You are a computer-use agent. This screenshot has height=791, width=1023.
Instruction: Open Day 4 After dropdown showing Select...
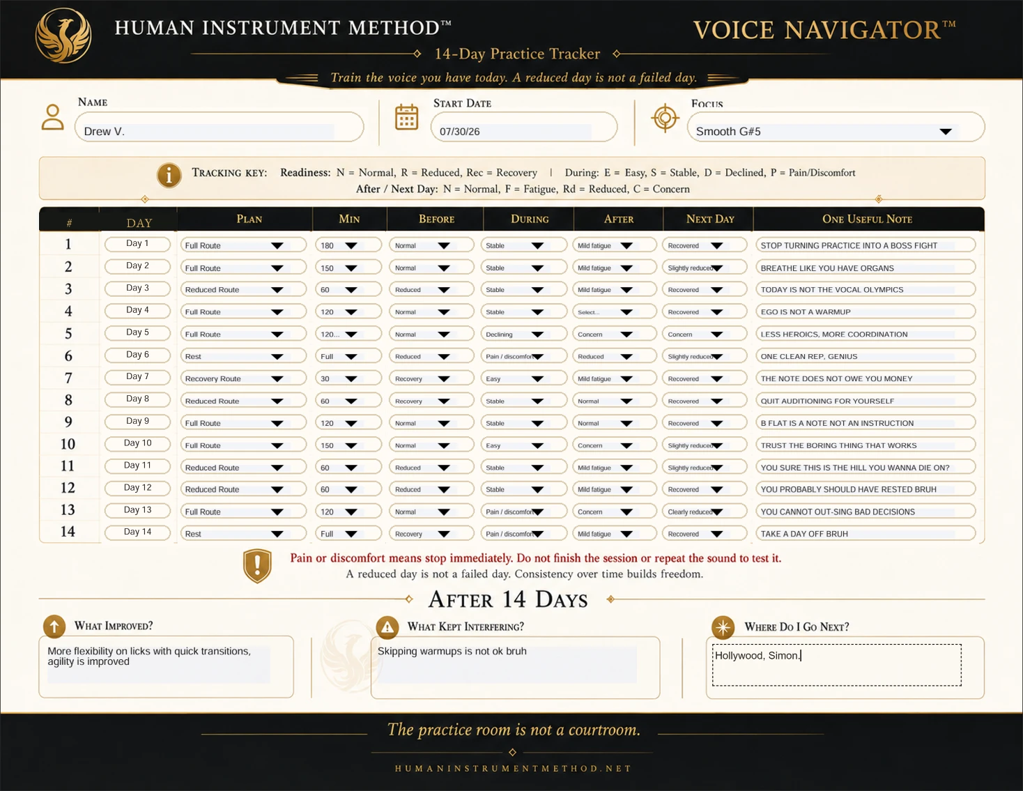(x=614, y=312)
